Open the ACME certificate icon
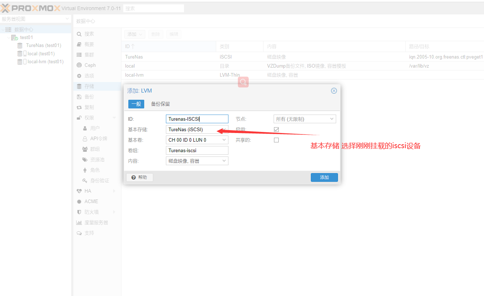The image size is (484, 296). click(x=79, y=202)
